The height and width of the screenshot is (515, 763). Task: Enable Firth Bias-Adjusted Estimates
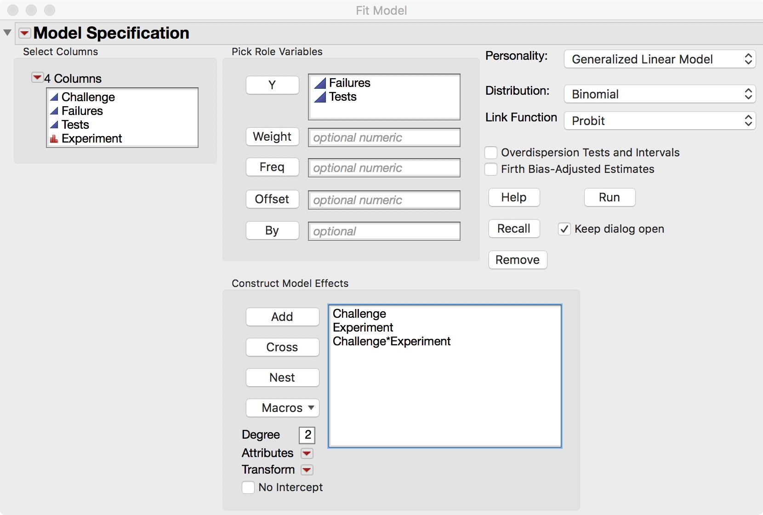click(x=490, y=169)
